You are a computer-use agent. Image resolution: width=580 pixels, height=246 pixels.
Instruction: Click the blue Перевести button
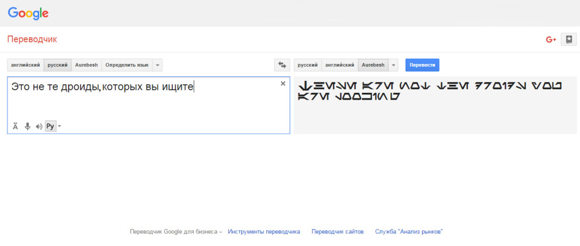(423, 65)
